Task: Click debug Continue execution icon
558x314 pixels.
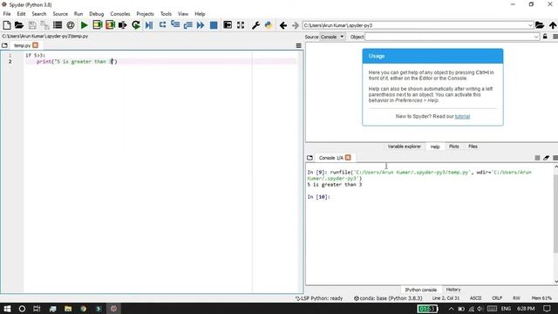Action: (201, 25)
